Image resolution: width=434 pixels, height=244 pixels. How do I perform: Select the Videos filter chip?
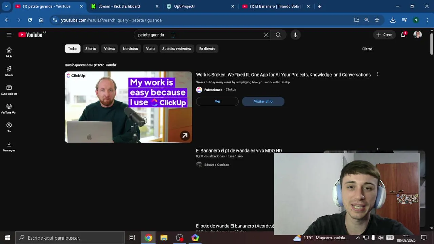point(110,48)
